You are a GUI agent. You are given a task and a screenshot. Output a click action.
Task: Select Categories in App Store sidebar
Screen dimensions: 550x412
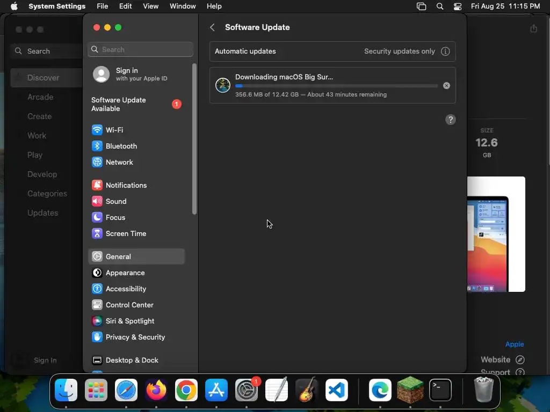pyautogui.click(x=46, y=193)
